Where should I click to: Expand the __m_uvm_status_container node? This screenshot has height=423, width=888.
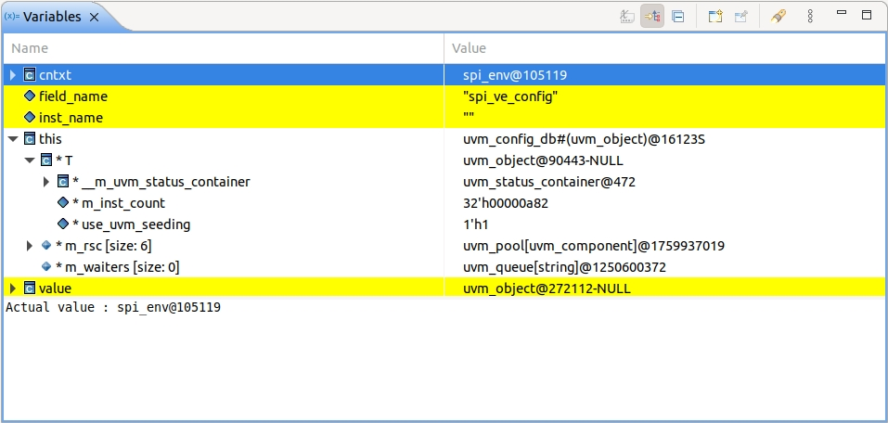47,182
